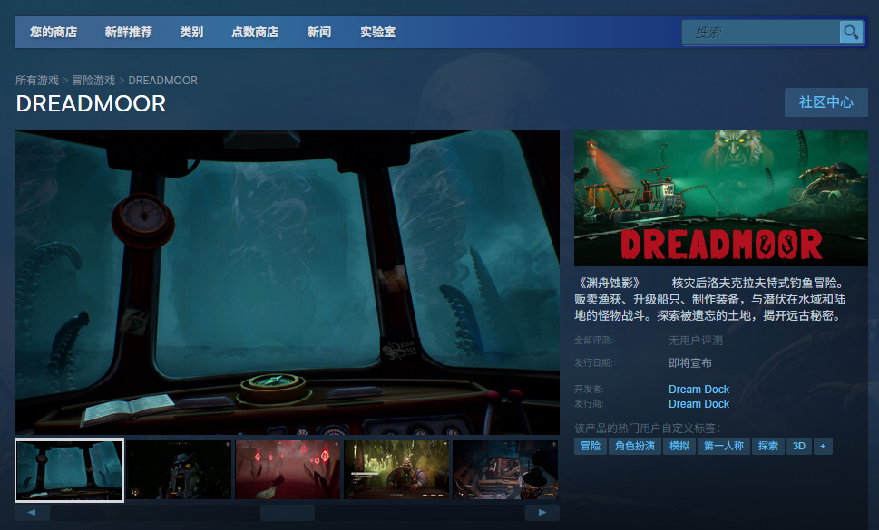Viewport: 879px width, 530px height.
Task: Click the thumbnail scrollbar handle
Action: (287, 513)
